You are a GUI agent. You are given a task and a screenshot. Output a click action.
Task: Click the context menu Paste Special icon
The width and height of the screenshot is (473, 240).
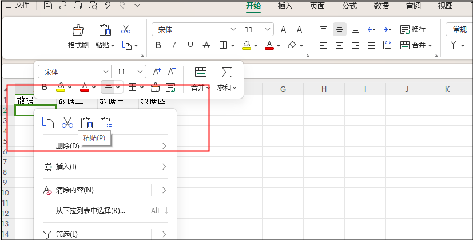[106, 123]
